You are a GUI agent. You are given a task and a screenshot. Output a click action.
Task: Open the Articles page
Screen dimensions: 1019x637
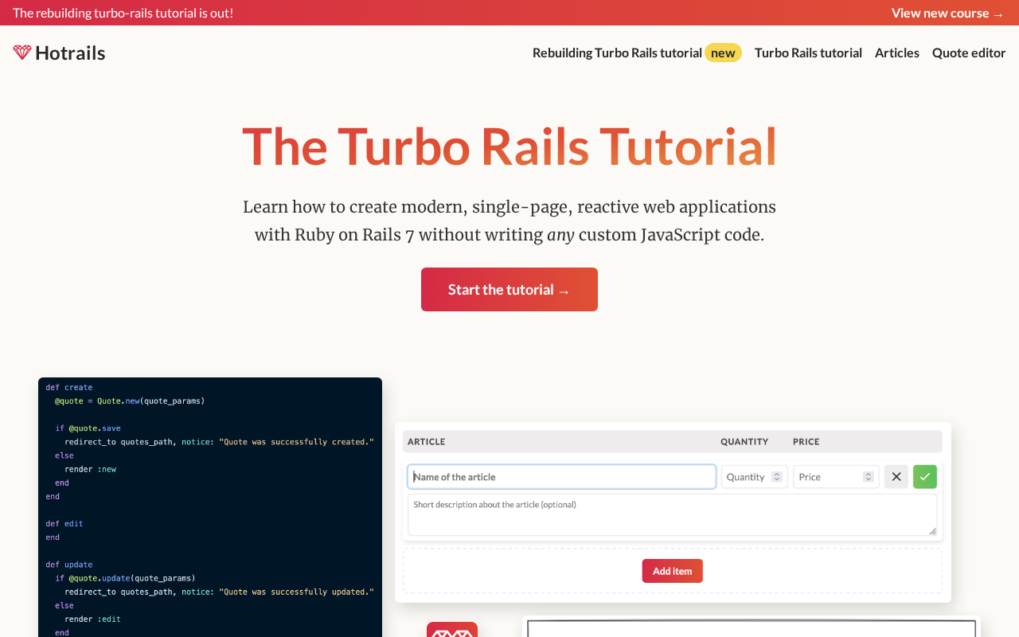tap(896, 53)
